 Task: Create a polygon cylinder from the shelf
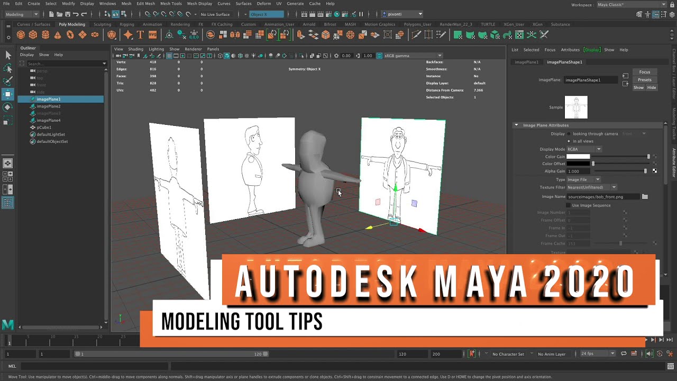tap(45, 35)
